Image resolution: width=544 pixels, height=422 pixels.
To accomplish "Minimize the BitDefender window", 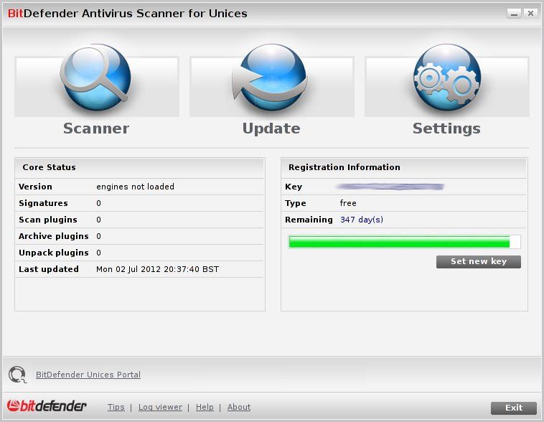I will click(x=514, y=14).
